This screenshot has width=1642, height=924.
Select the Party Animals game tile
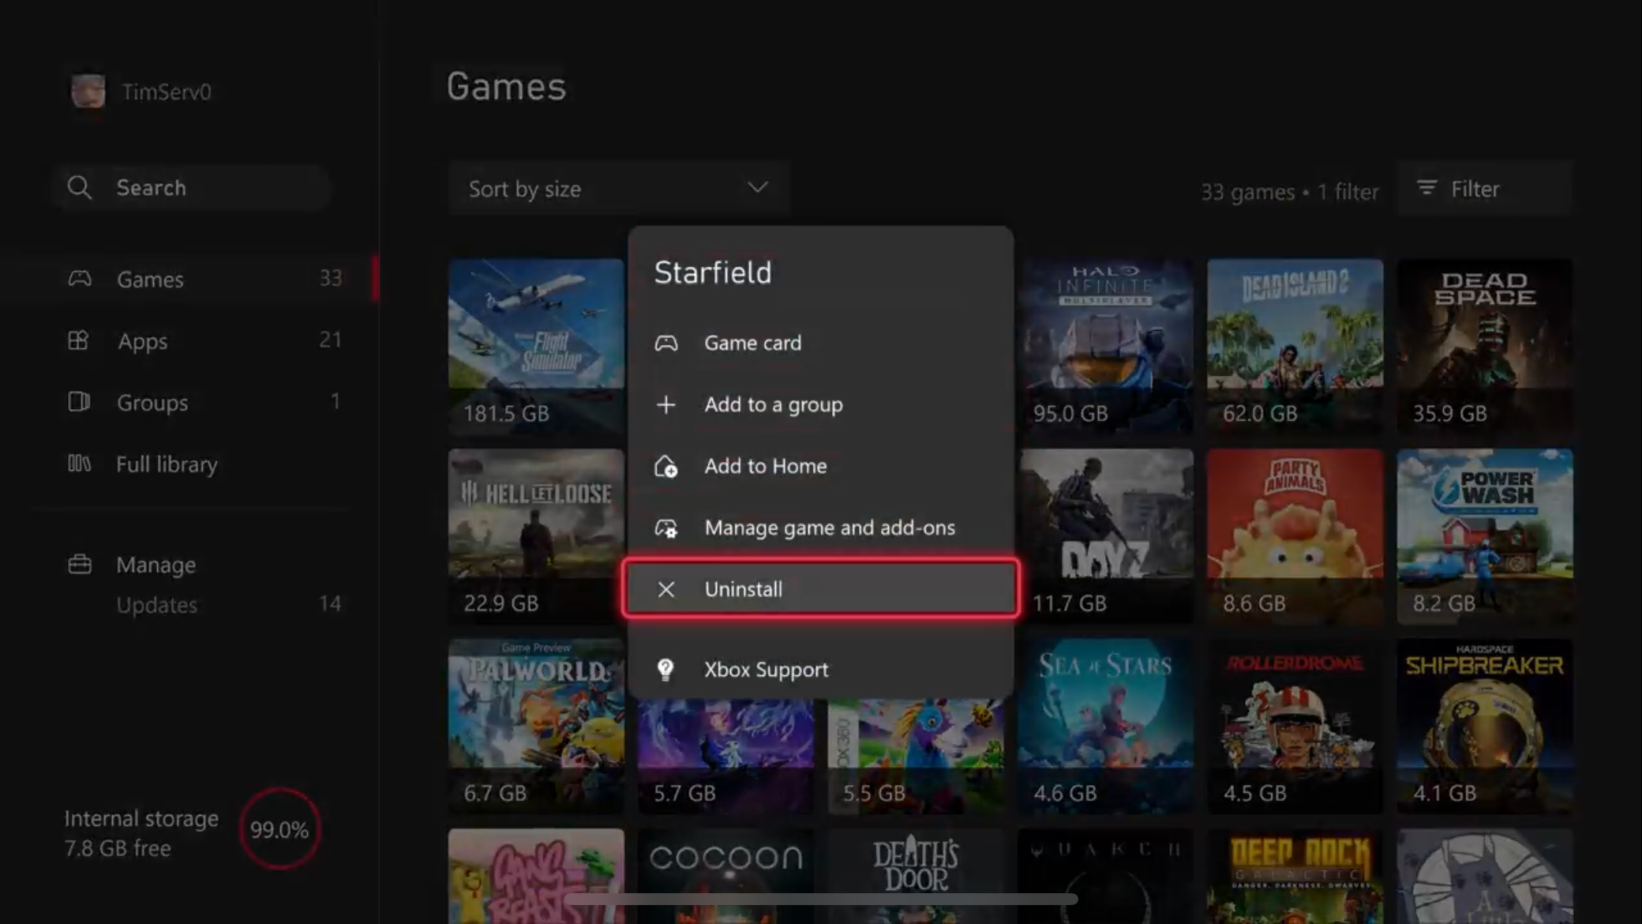[1295, 535]
